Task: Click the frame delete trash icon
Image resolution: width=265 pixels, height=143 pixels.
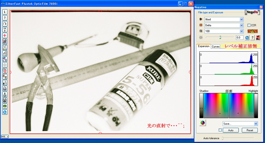Action: pyautogui.click(x=5, y=71)
